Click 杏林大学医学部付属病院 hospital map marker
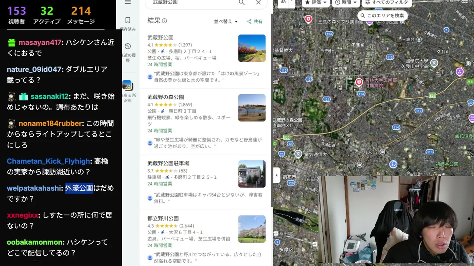Screen dimensions: 474x266 pyautogui.click(x=359, y=82)
